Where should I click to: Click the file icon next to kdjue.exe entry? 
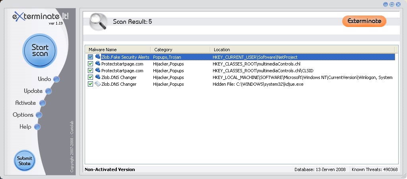click(97, 84)
